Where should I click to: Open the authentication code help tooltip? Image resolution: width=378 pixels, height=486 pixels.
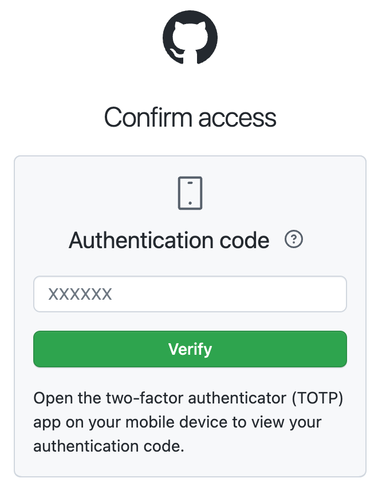click(x=294, y=239)
